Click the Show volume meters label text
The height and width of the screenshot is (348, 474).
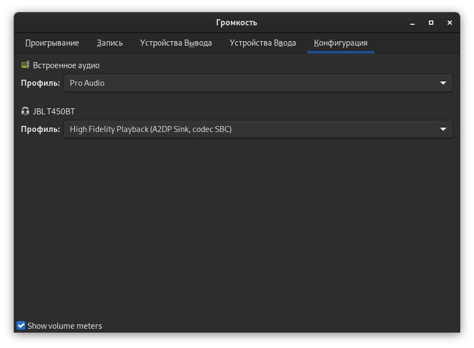pyautogui.click(x=65, y=326)
